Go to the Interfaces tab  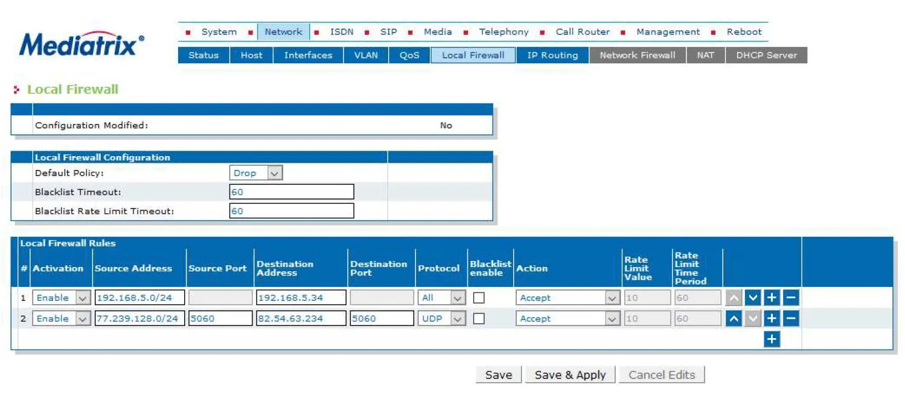pyautogui.click(x=308, y=55)
